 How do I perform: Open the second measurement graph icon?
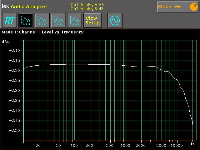click(42, 21)
